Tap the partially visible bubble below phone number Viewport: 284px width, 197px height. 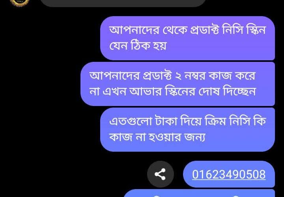tap(199, 193)
